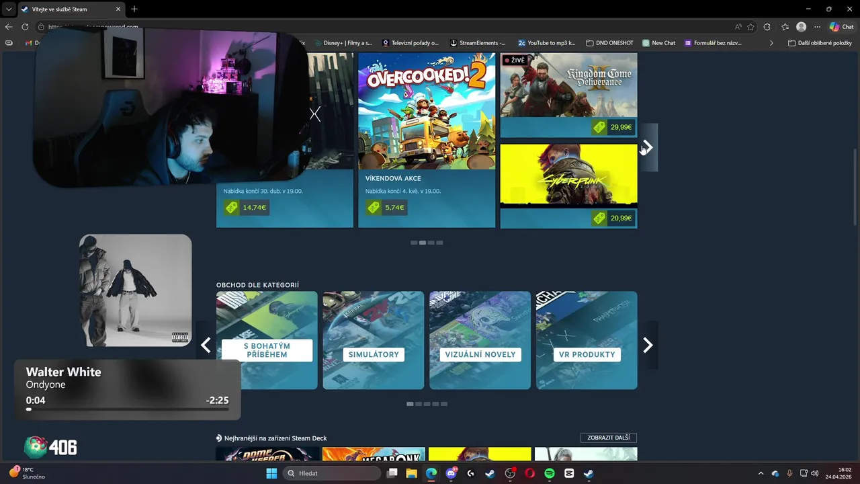Open the Vizuální novely category
Viewport: 860px width, 484px height.
[x=480, y=340]
